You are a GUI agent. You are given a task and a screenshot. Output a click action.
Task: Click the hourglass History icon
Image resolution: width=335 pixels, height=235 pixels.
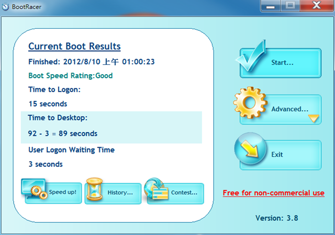[x=94, y=189]
